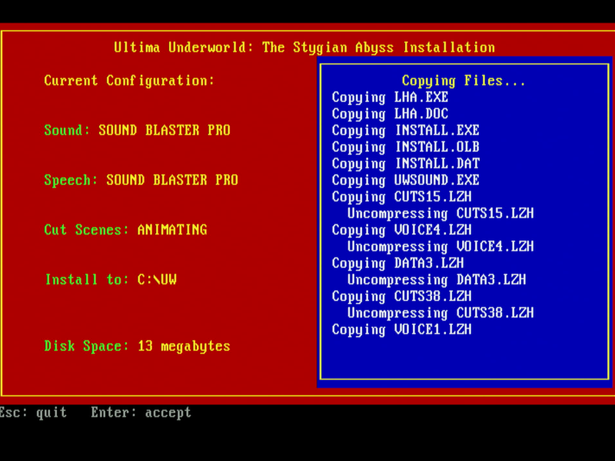615x461 pixels.
Task: Click the 'Copying Files...' header
Action: [464, 81]
